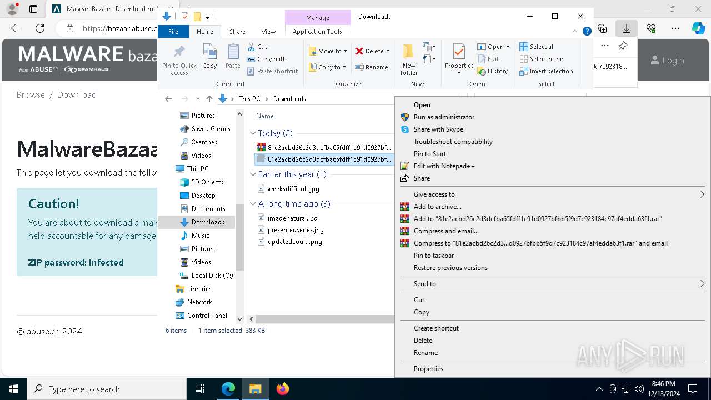Open the Move to dropdown

pos(328,51)
